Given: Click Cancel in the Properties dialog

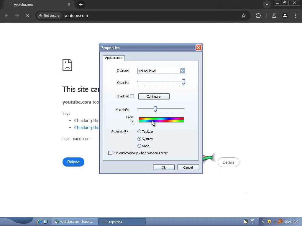Looking at the screenshot, I should point(188,167).
